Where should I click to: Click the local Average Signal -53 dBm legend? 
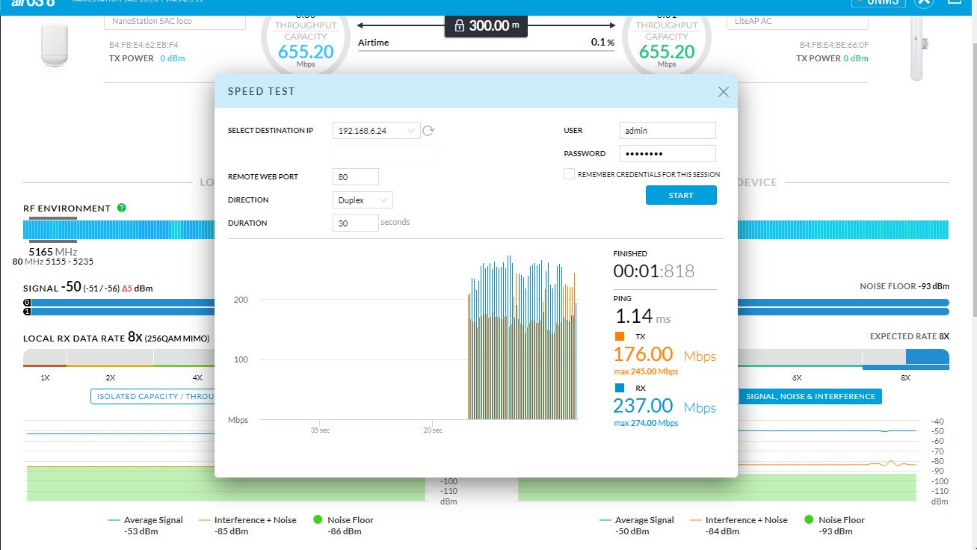pyautogui.click(x=146, y=525)
